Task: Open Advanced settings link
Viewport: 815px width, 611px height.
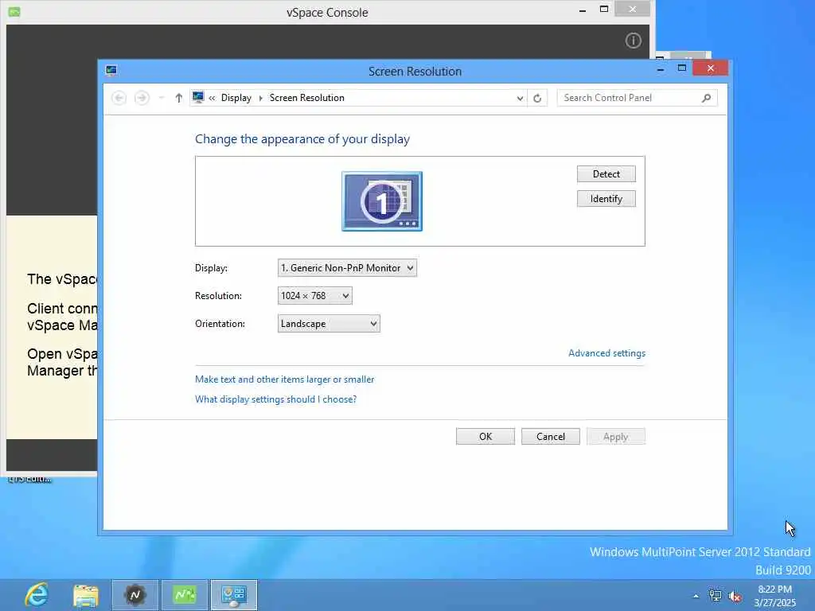Action: [x=606, y=352]
